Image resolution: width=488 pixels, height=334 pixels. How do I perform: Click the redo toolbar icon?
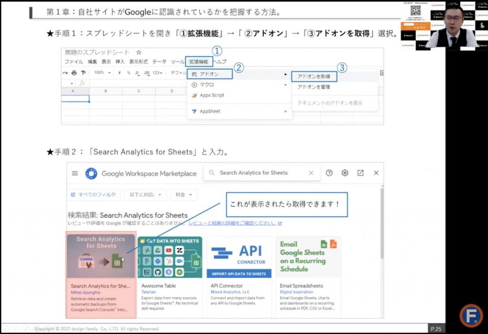point(65,73)
